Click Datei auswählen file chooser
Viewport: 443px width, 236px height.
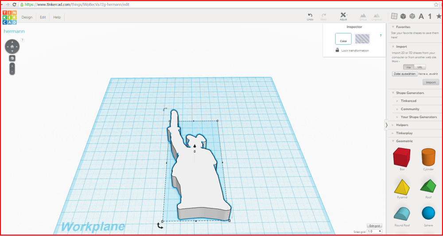pos(404,74)
